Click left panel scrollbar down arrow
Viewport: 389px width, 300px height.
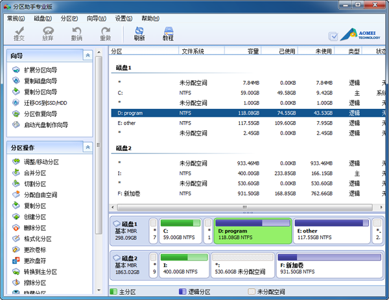coord(99,292)
